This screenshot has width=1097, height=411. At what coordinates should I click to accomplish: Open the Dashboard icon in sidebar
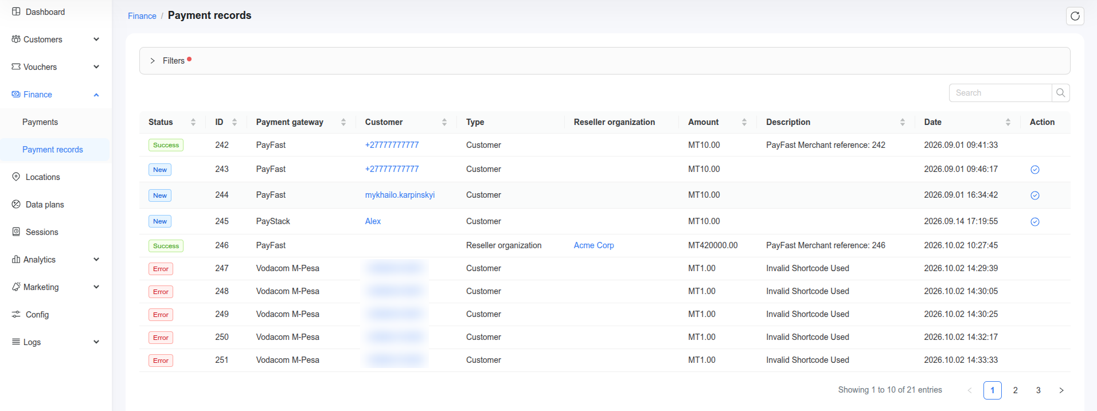coord(16,11)
